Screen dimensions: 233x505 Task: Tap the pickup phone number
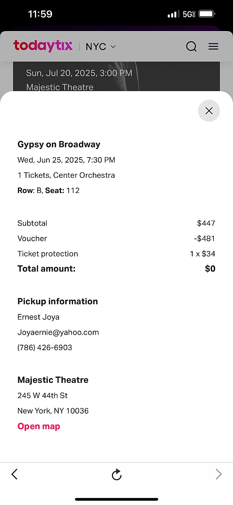tap(45, 347)
